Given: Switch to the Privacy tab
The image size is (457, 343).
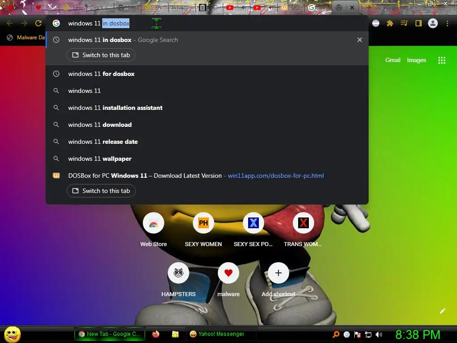Looking at the screenshot, I should pyautogui.click(x=182, y=8).
